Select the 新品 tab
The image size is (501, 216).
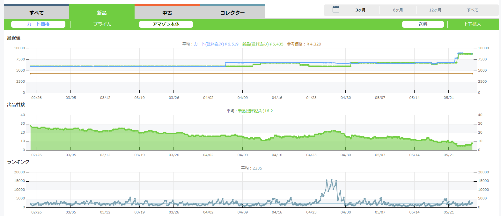point(102,13)
